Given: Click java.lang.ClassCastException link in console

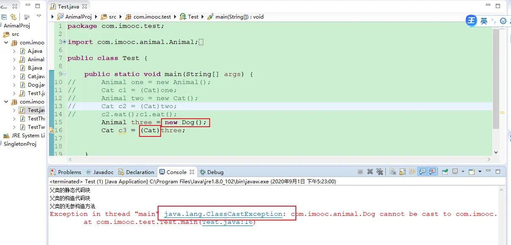Looking at the screenshot, I should tap(223, 214).
